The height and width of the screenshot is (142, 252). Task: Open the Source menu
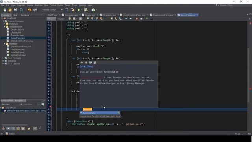(30, 5)
